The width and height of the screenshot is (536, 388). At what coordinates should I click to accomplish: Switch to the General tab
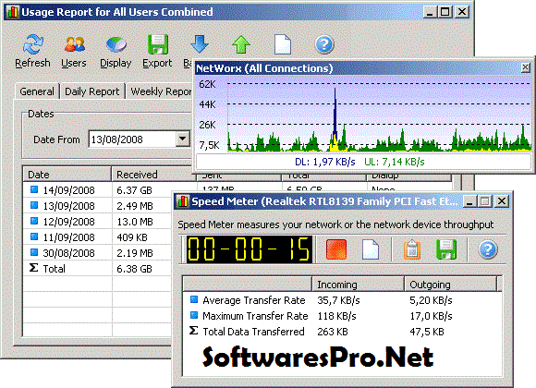[37, 91]
